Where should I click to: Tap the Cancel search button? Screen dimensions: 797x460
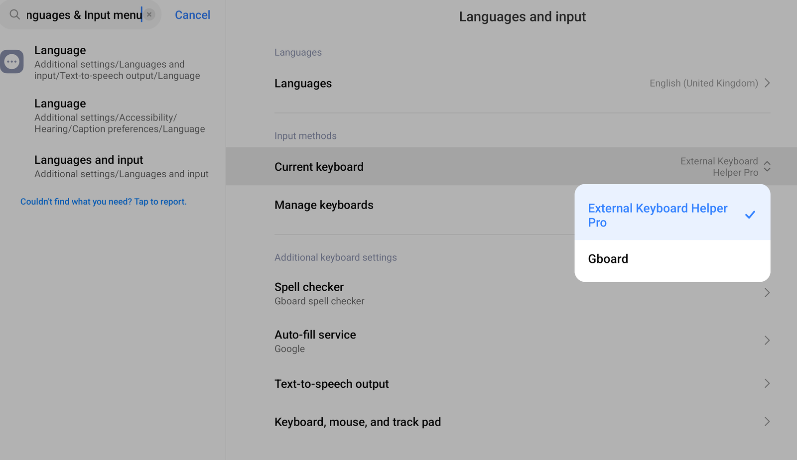192,15
